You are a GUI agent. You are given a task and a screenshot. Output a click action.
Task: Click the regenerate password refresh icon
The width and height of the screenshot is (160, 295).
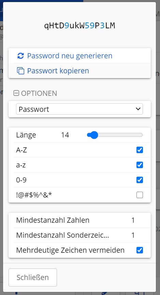pos(20,56)
